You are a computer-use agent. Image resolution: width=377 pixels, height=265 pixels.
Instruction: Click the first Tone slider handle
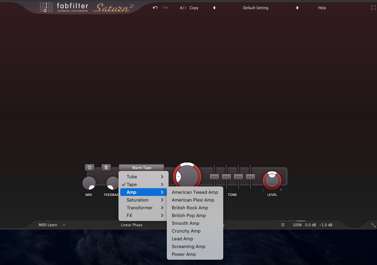pos(214,177)
